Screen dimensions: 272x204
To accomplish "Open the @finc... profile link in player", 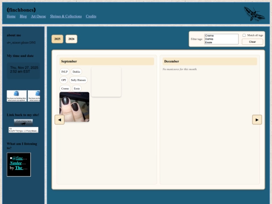I will pos(20,158).
